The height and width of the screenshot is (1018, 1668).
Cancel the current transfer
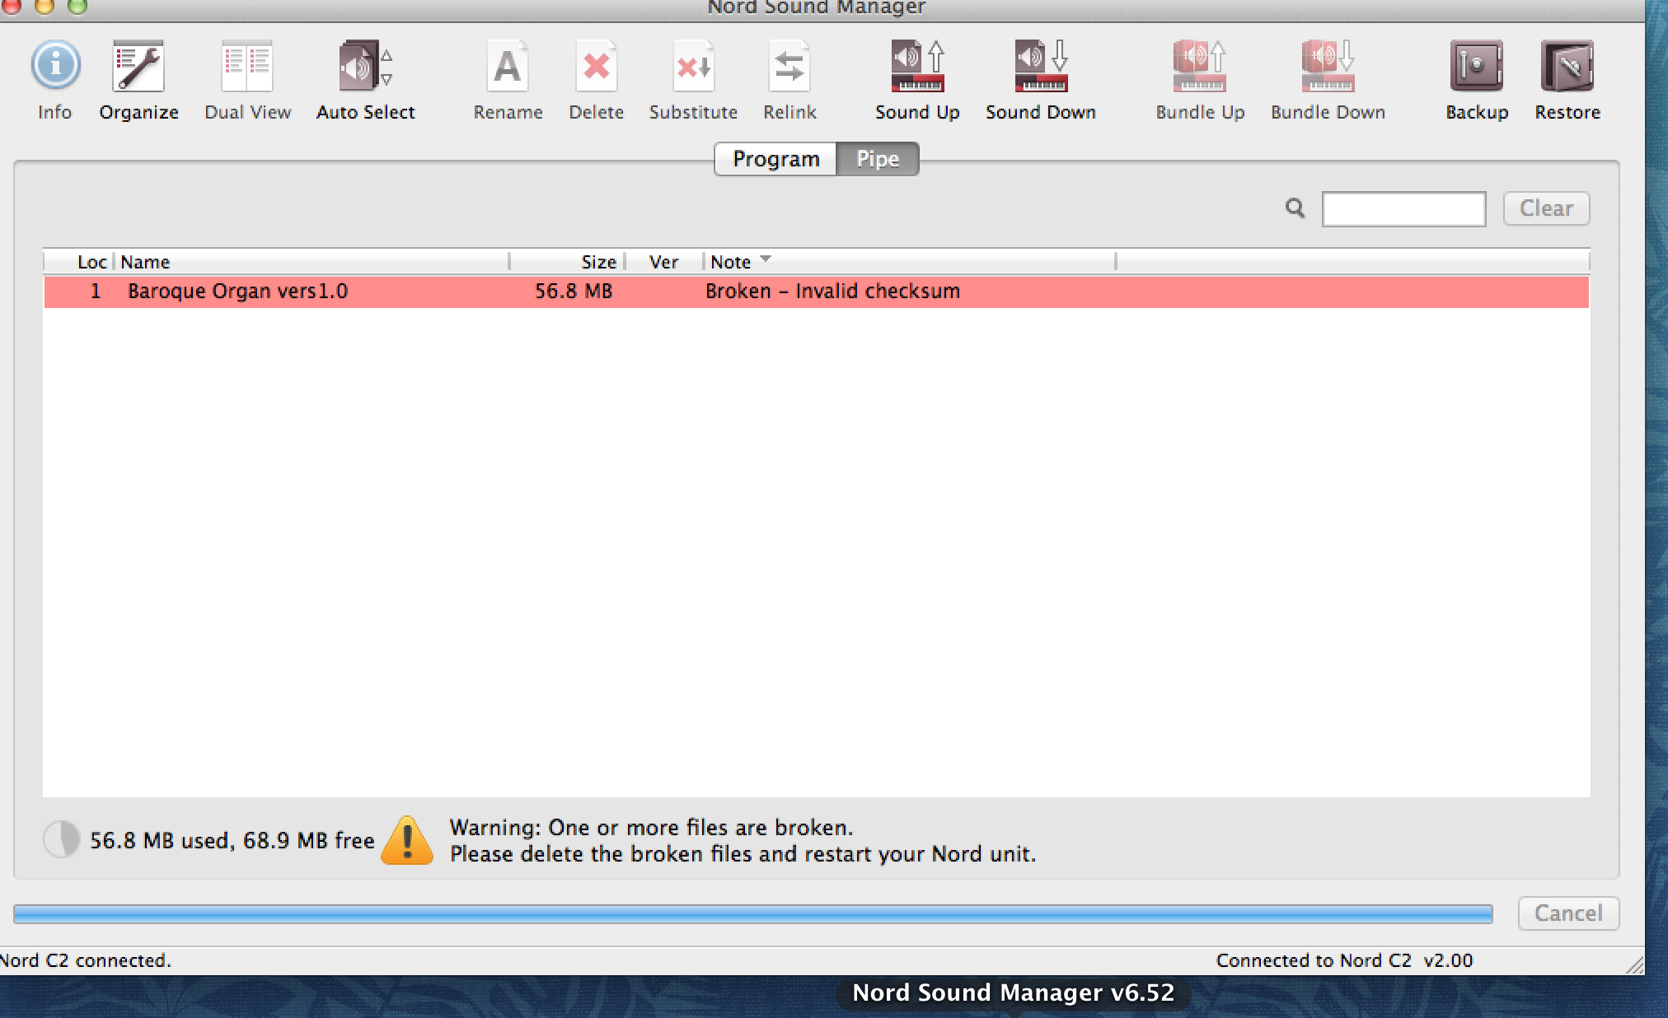1567,913
